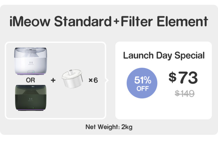Screen dimensions: 218x142
Task: Click the arrow pointer between the panels
Action: [x=107, y=80]
